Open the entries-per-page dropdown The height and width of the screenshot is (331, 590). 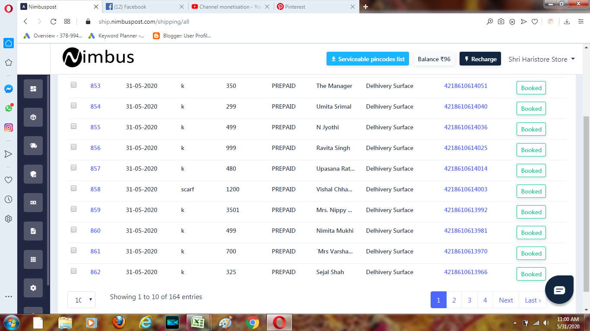coord(81,300)
